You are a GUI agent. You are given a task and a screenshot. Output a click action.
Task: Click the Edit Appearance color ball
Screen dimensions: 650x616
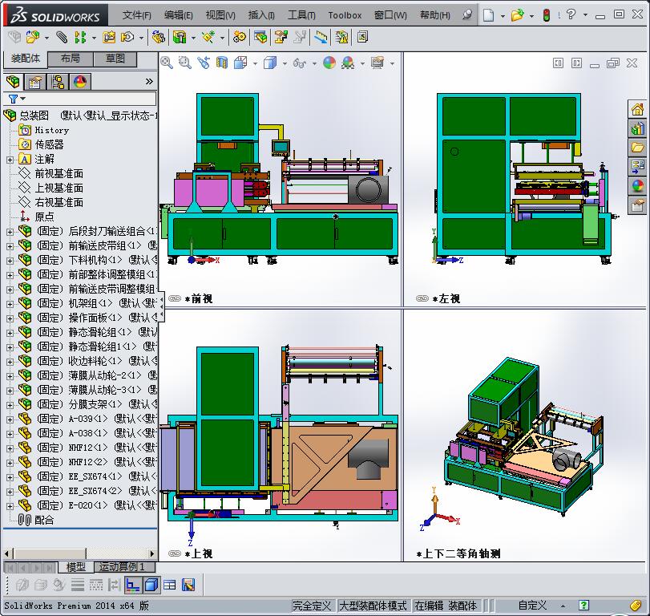329,63
